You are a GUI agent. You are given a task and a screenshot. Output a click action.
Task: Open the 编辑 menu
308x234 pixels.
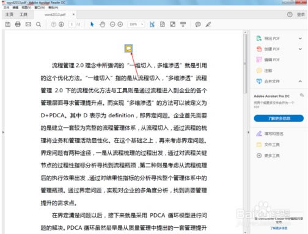click(x=15, y=7)
